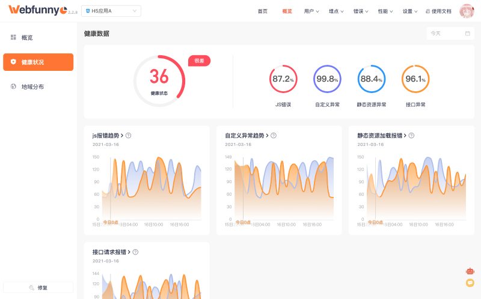This screenshot has height=299, width=481.
Task: Expand the 用户 menu
Action: point(311,11)
